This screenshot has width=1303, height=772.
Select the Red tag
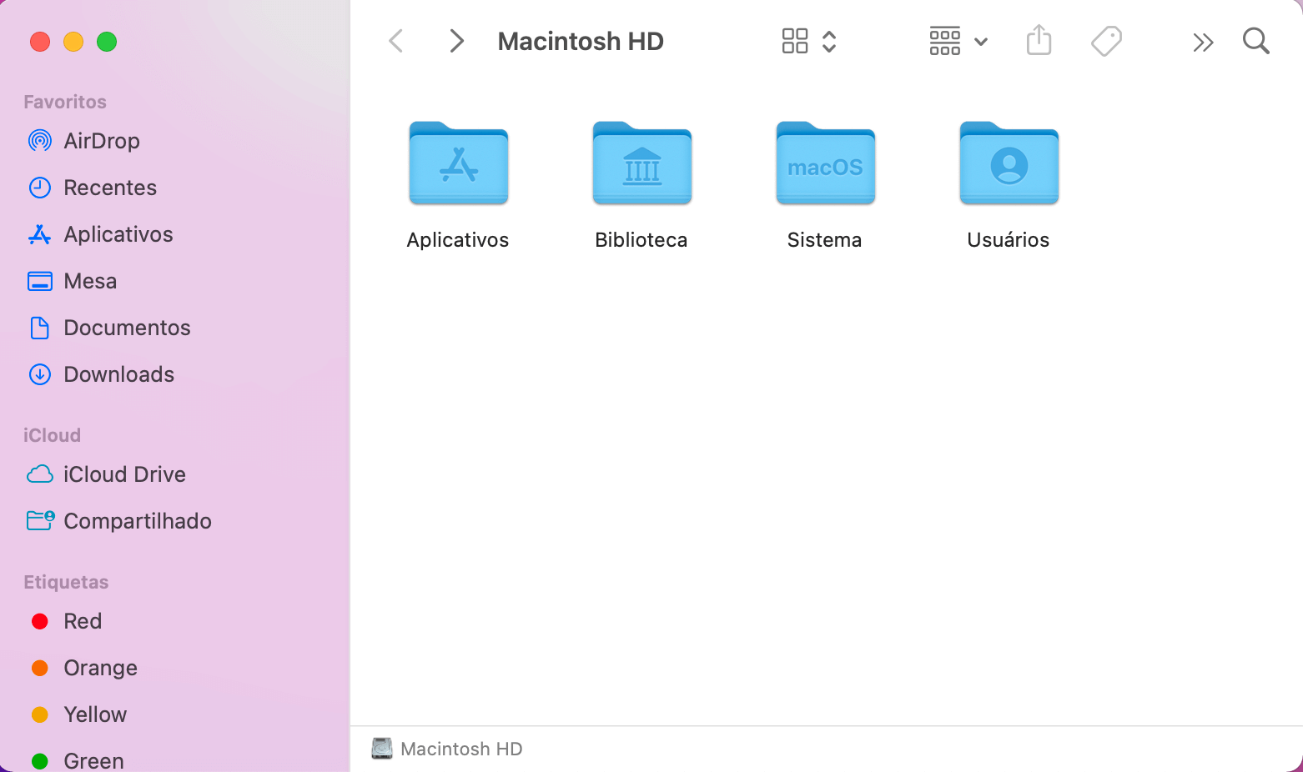(x=82, y=621)
